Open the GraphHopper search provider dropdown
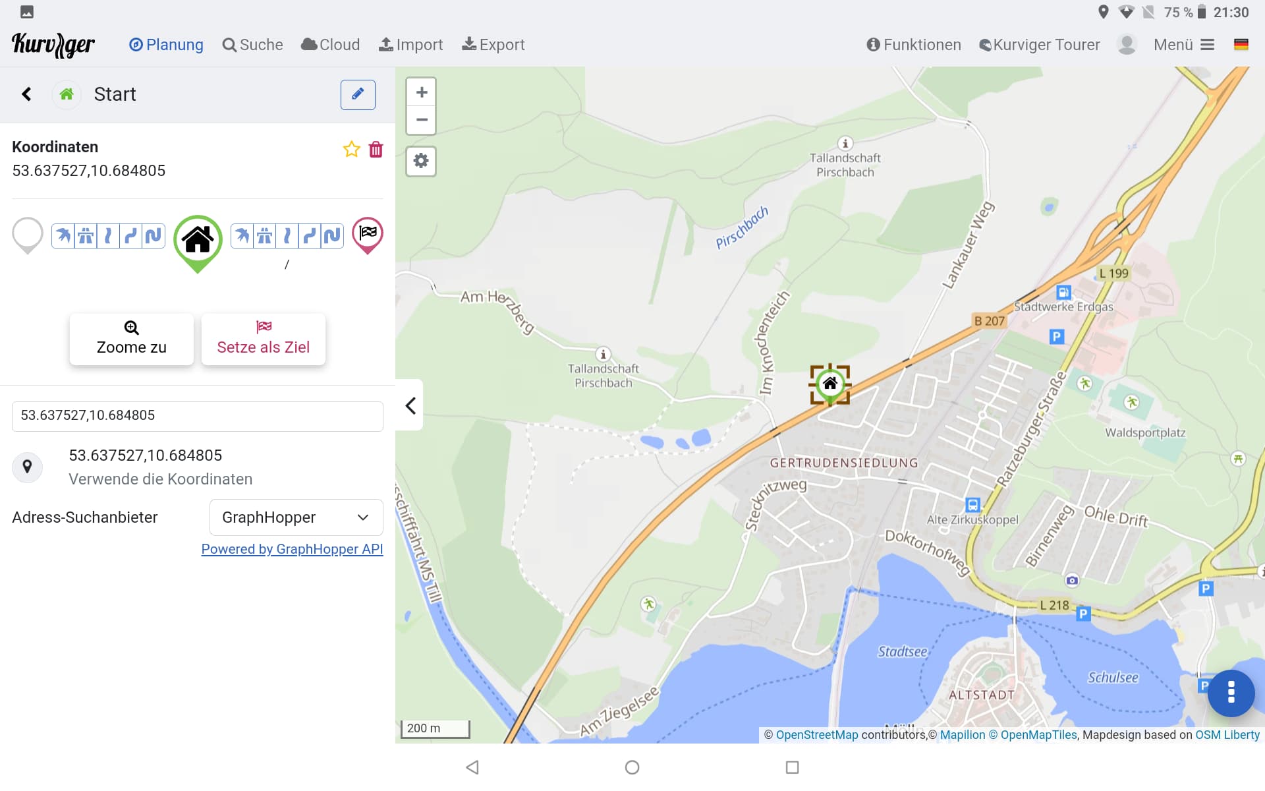 tap(296, 517)
